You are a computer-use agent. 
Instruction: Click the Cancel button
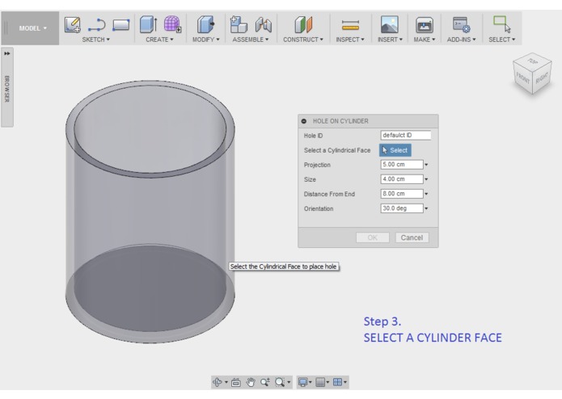(412, 237)
